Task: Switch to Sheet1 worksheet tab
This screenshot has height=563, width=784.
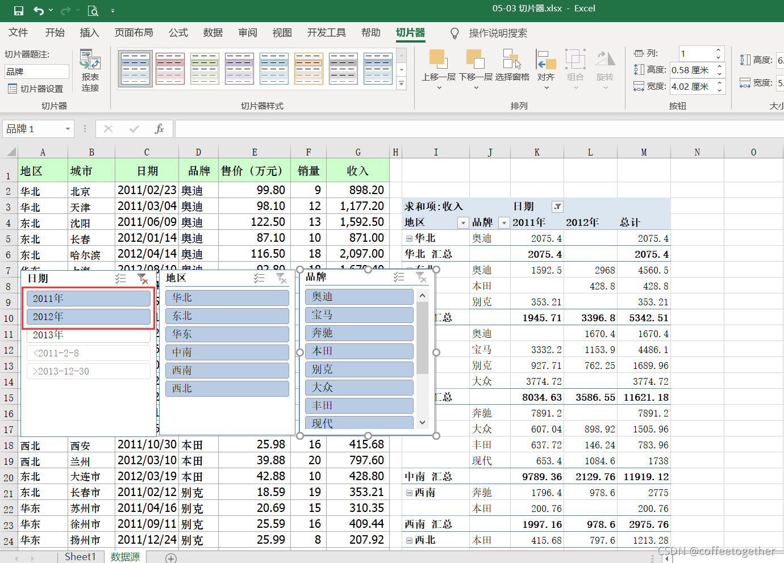Action: click(x=80, y=557)
